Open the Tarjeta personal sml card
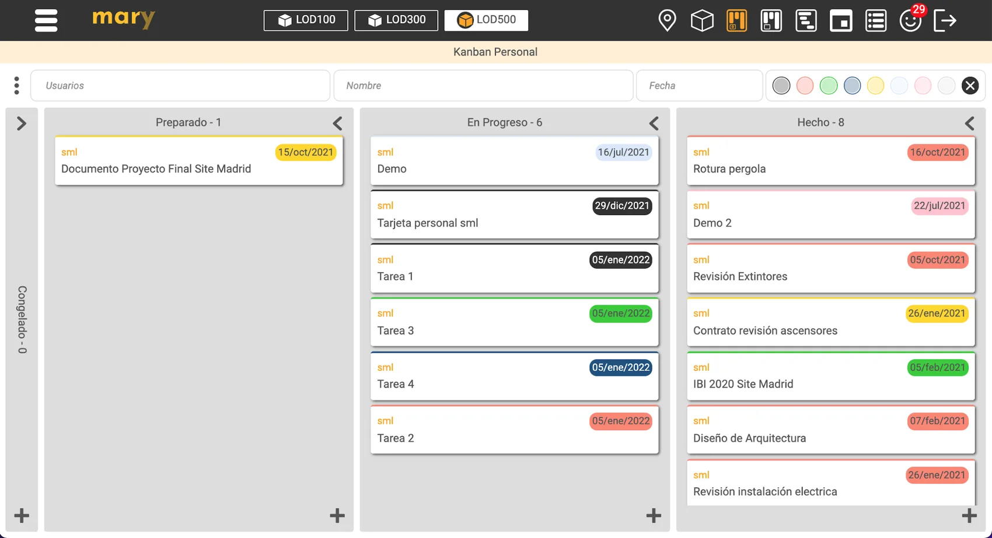Viewport: 992px width, 538px height. (515, 214)
